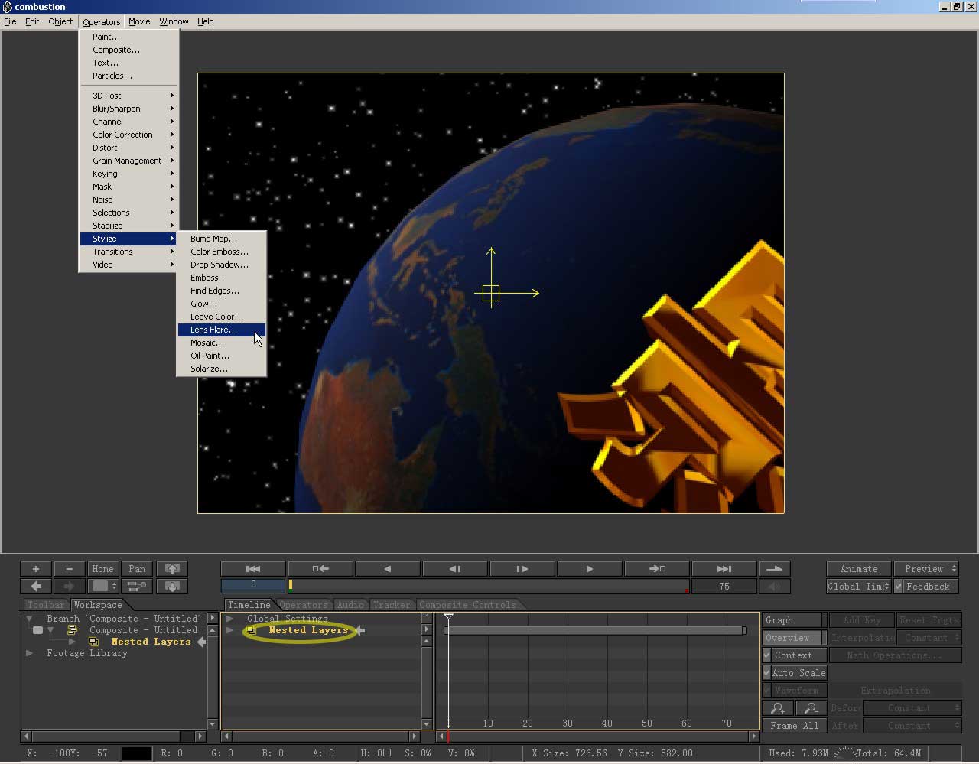The image size is (979, 764).
Task: Jump to the last frame
Action: point(724,569)
